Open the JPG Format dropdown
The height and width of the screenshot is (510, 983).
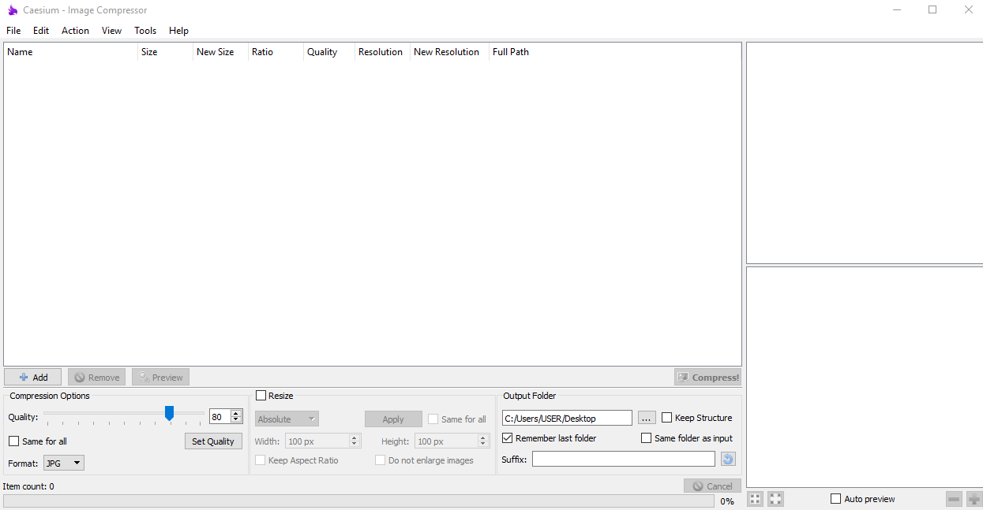[x=64, y=463]
